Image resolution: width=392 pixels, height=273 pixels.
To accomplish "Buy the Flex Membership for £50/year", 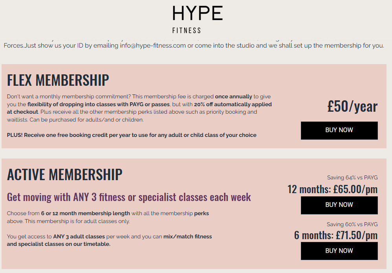I will (x=339, y=130).
